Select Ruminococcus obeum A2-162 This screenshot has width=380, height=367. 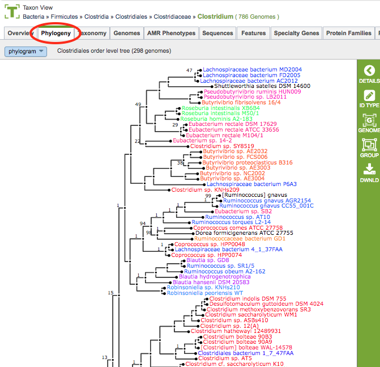tap(225, 272)
